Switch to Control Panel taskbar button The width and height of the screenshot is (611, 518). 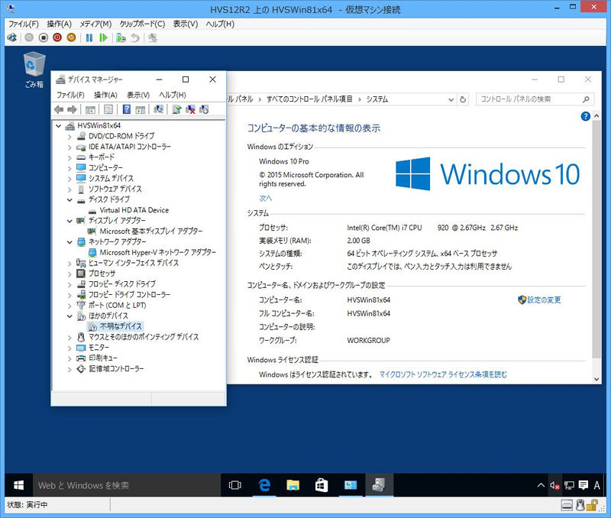351,485
